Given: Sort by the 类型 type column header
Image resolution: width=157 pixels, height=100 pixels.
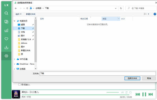Looking at the screenshot, I should point(104,19).
